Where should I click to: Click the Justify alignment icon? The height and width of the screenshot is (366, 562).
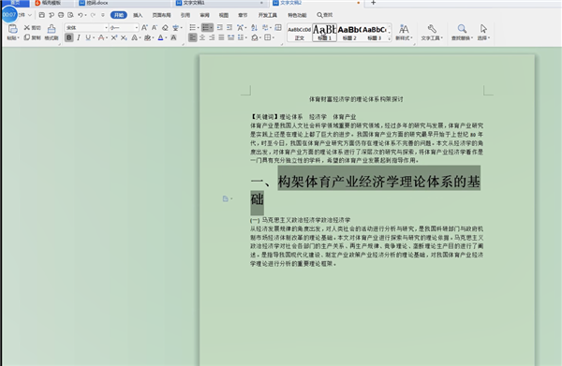coord(221,37)
